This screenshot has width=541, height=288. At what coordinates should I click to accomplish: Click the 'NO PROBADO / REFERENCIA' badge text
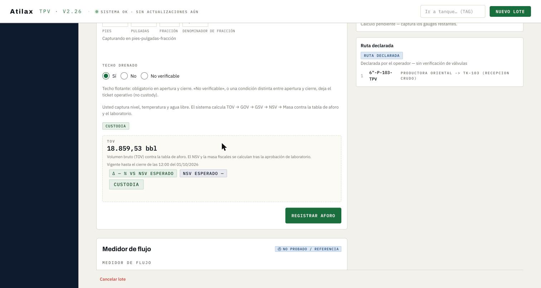[x=311, y=249]
